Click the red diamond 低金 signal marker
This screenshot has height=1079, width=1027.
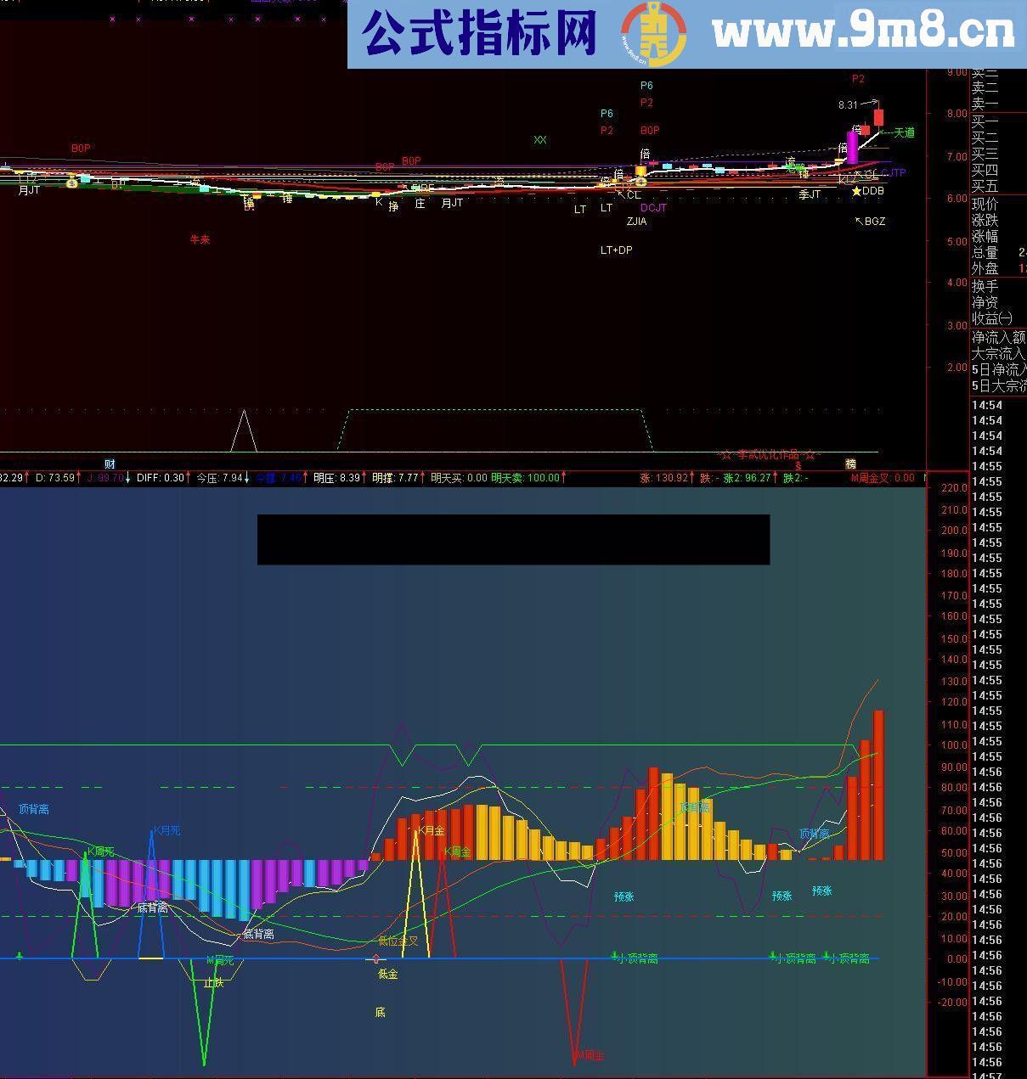(376, 958)
